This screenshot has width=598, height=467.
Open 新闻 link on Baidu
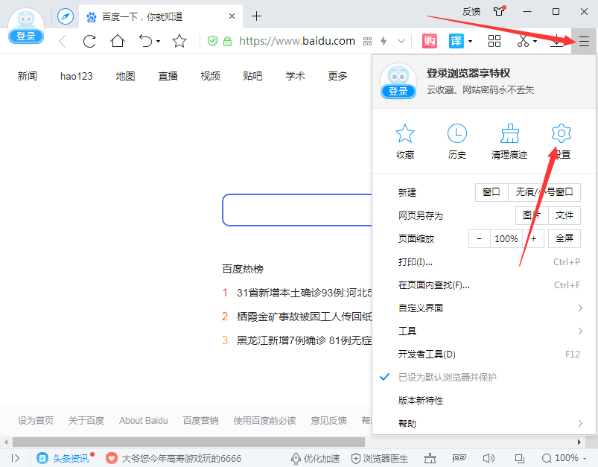27,76
